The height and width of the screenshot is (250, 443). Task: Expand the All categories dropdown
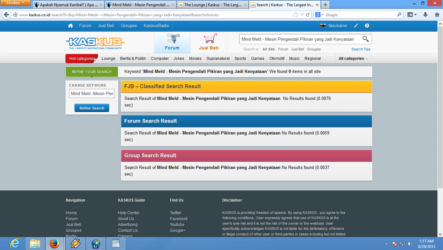point(353,58)
